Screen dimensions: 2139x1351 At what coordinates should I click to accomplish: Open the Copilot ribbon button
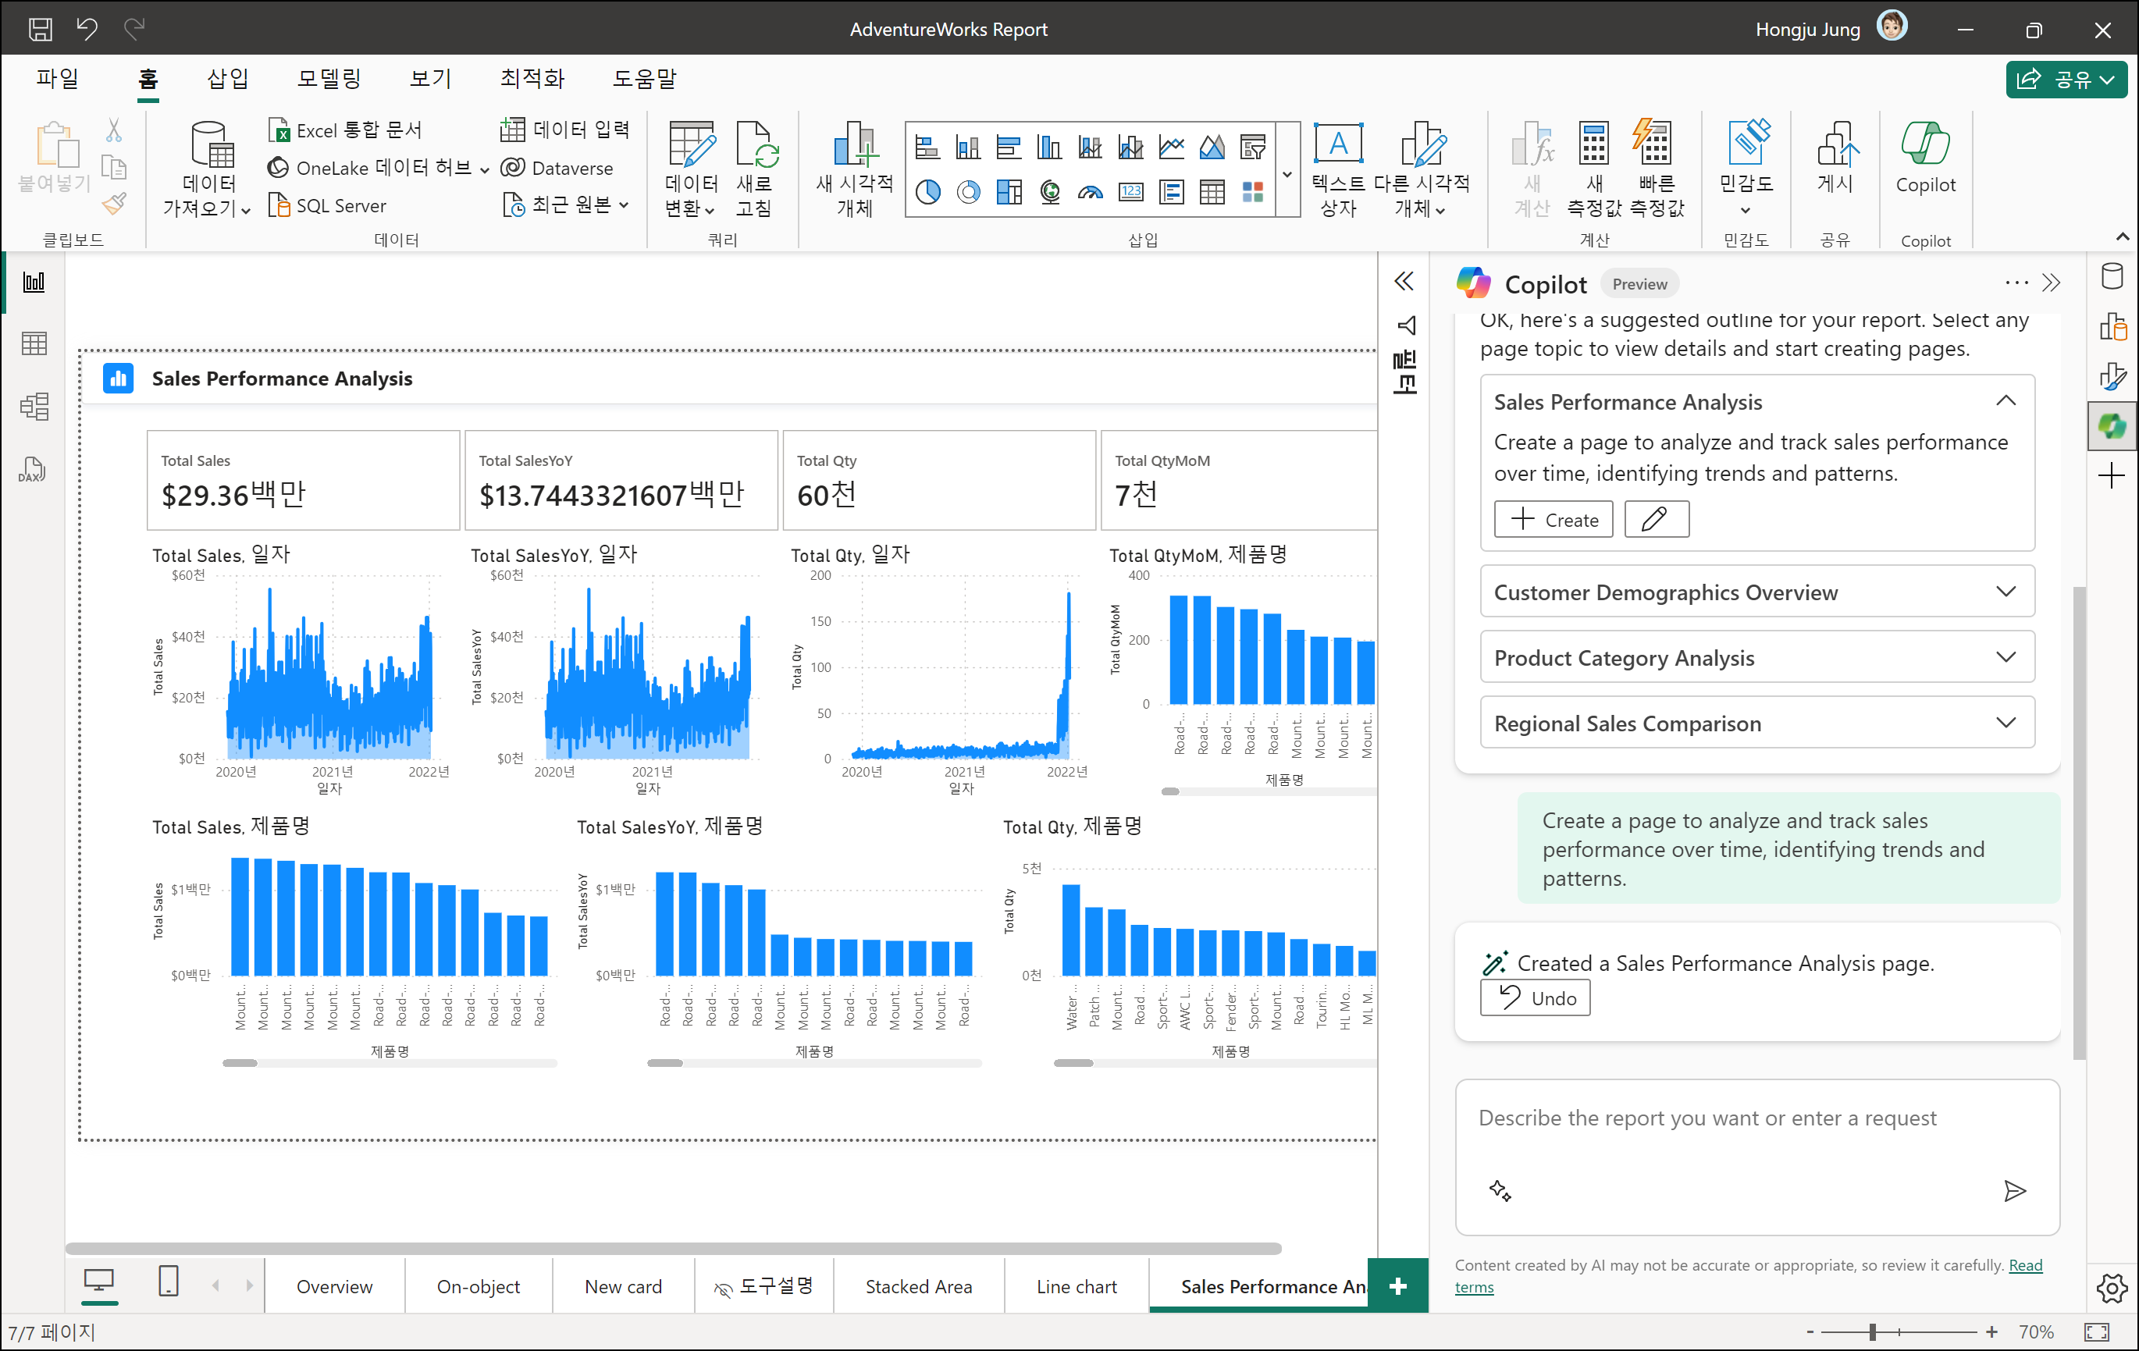click(1925, 160)
